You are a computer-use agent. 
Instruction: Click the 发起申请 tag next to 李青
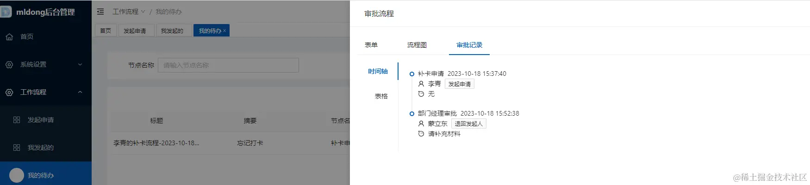click(x=460, y=84)
